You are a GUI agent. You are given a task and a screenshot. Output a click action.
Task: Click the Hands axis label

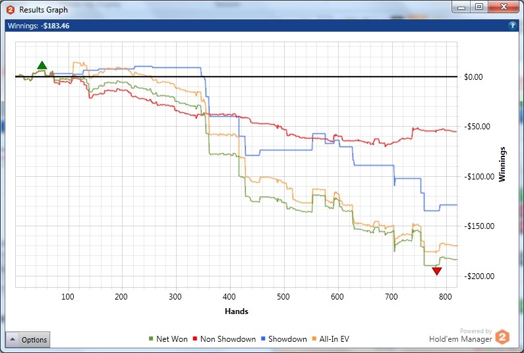click(236, 311)
